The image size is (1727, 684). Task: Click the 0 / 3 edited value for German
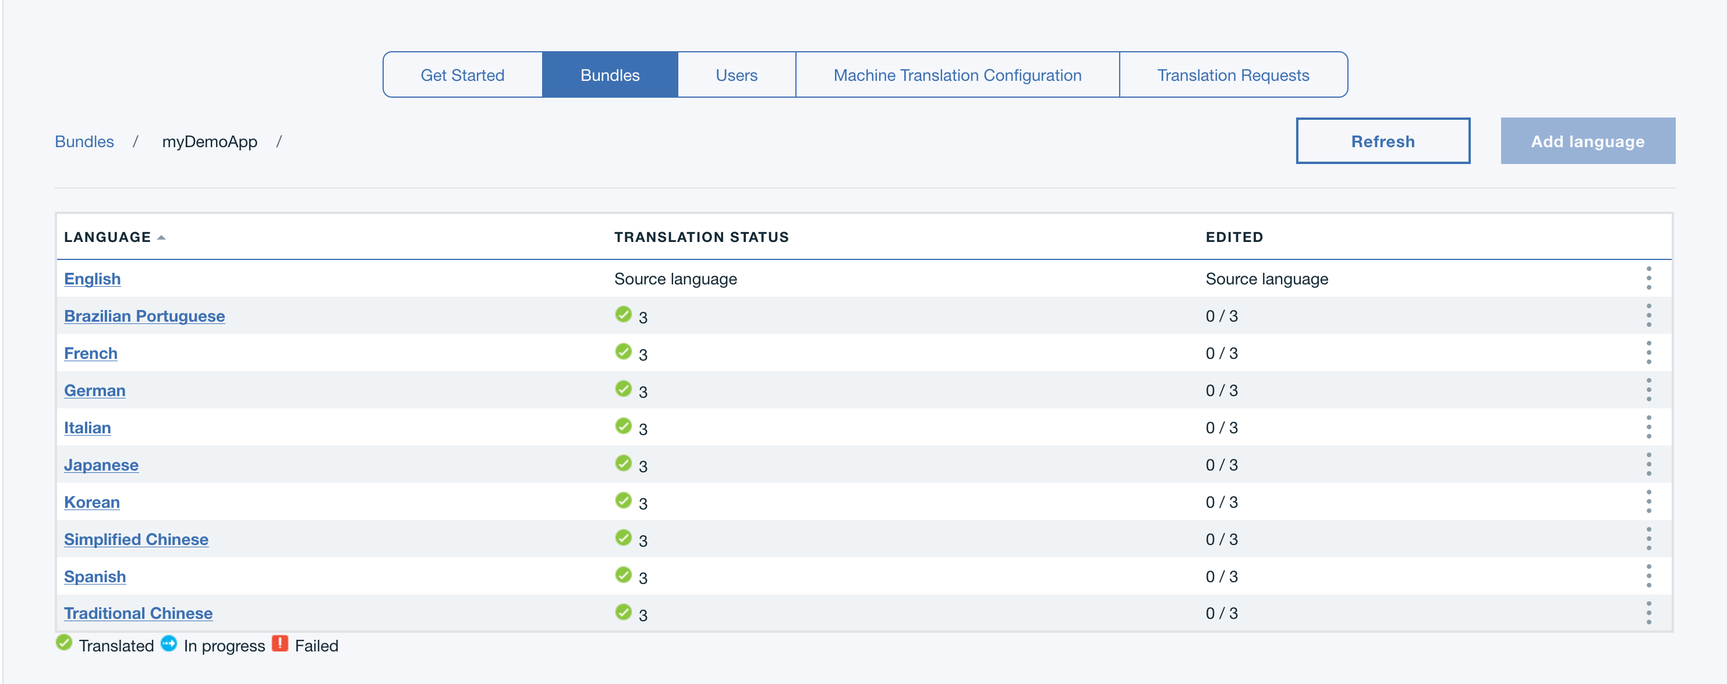[1222, 391]
